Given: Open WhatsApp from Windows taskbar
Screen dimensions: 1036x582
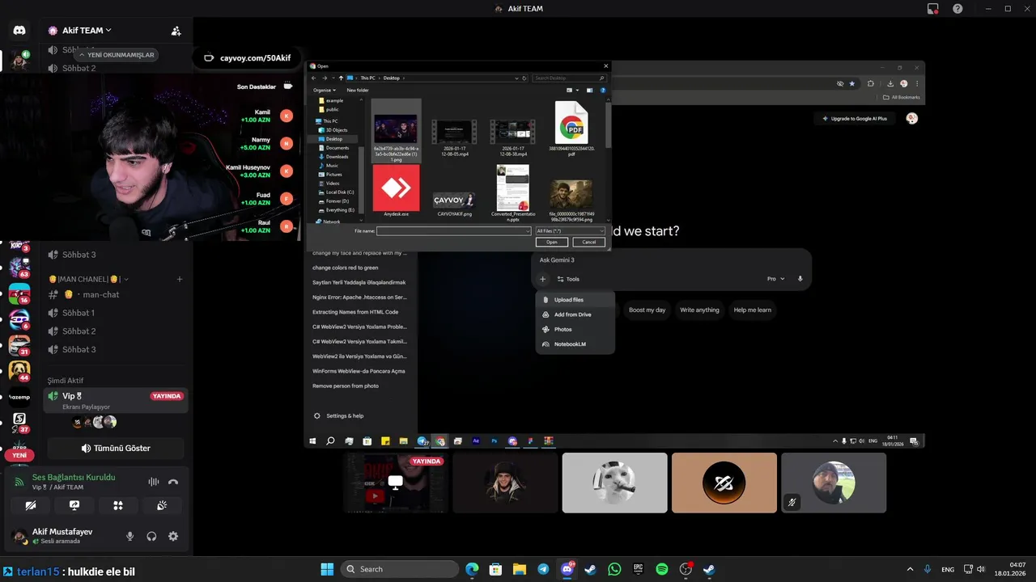Looking at the screenshot, I should 614,569.
